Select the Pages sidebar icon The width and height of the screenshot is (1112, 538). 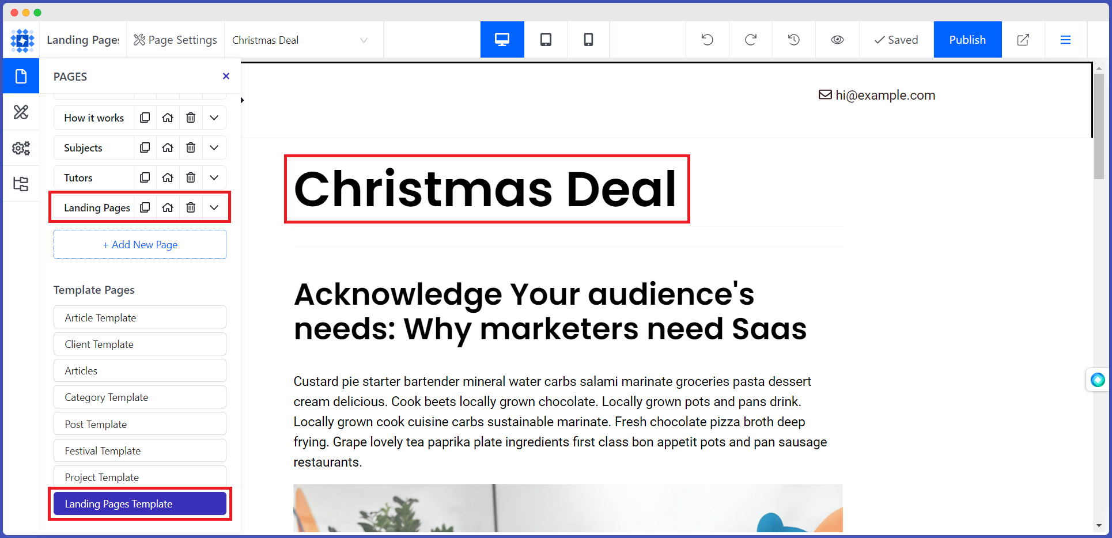pyautogui.click(x=21, y=76)
